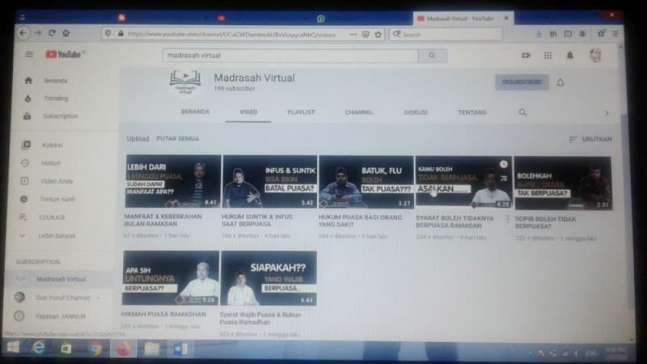Switch to VIDEO channel tab
647x364 pixels.
(248, 112)
